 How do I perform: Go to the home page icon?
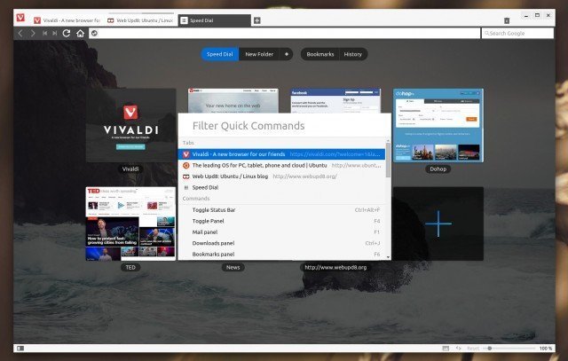[80, 33]
